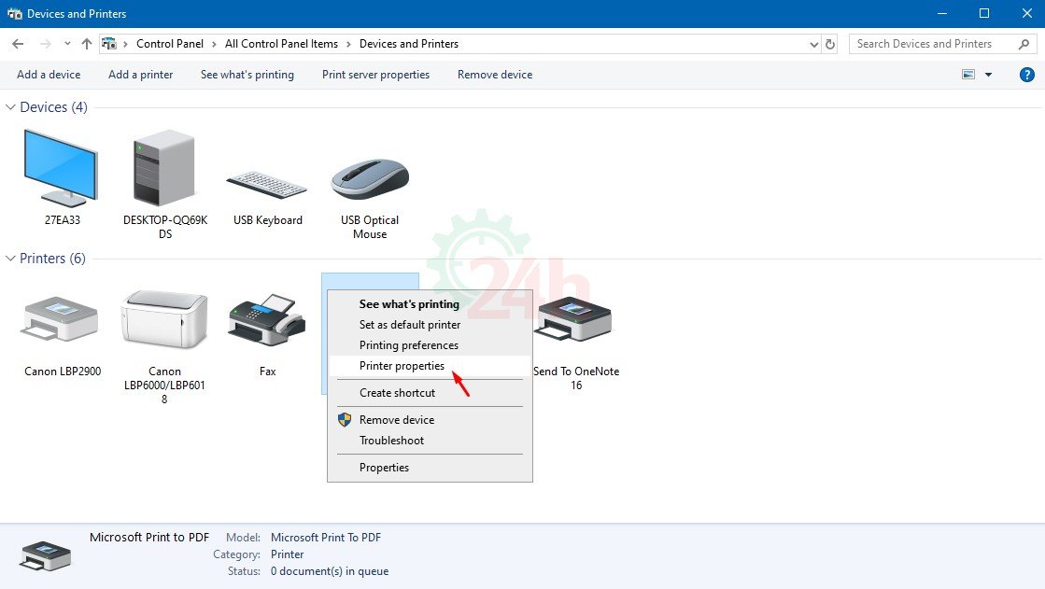The height and width of the screenshot is (589, 1045).
Task: Select the Fax printer icon
Action: [267, 319]
